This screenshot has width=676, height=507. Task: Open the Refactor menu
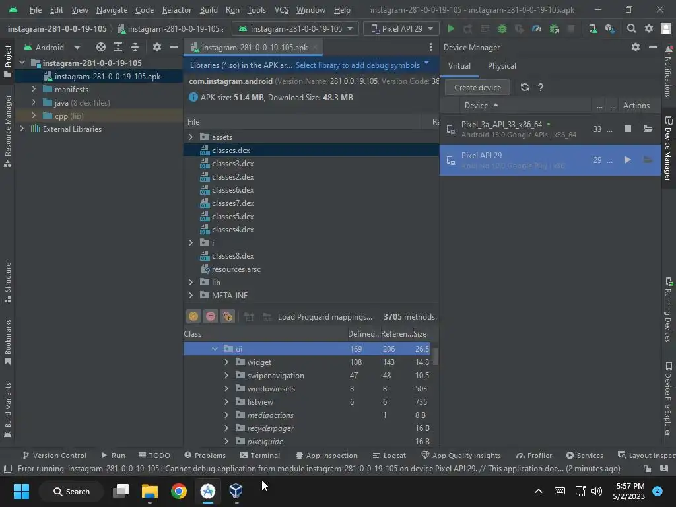point(176,9)
